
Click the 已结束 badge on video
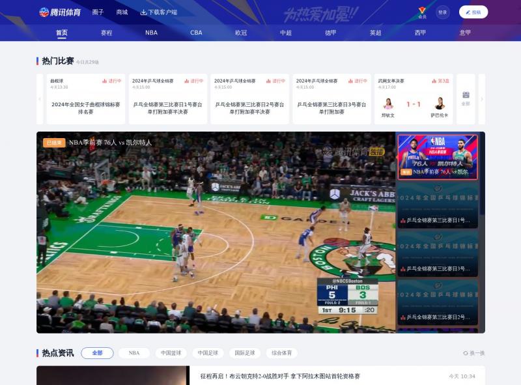54,143
